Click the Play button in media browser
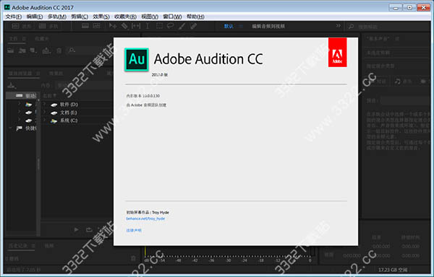Viewport: 434px width, 277px height. tap(76, 229)
